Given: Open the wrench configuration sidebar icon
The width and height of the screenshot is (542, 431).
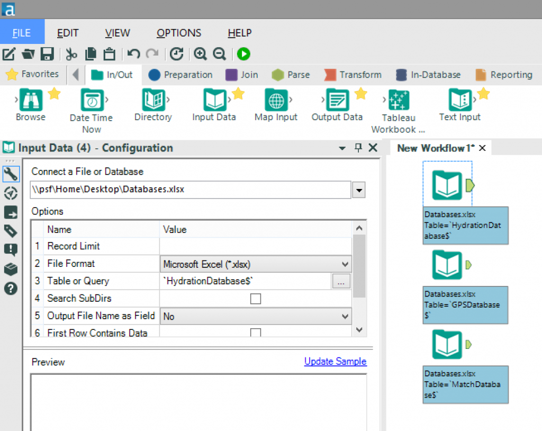Looking at the screenshot, I should tap(11, 174).
